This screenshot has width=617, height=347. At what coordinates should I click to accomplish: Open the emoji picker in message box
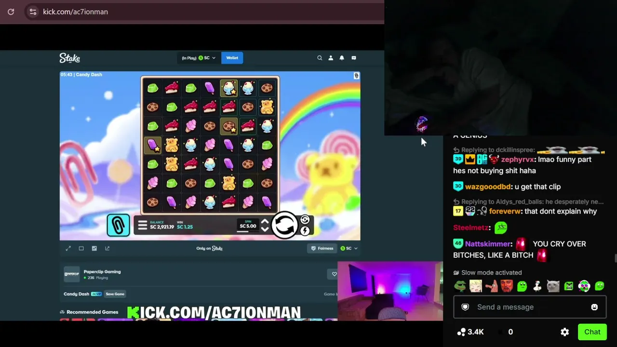pyautogui.click(x=594, y=307)
